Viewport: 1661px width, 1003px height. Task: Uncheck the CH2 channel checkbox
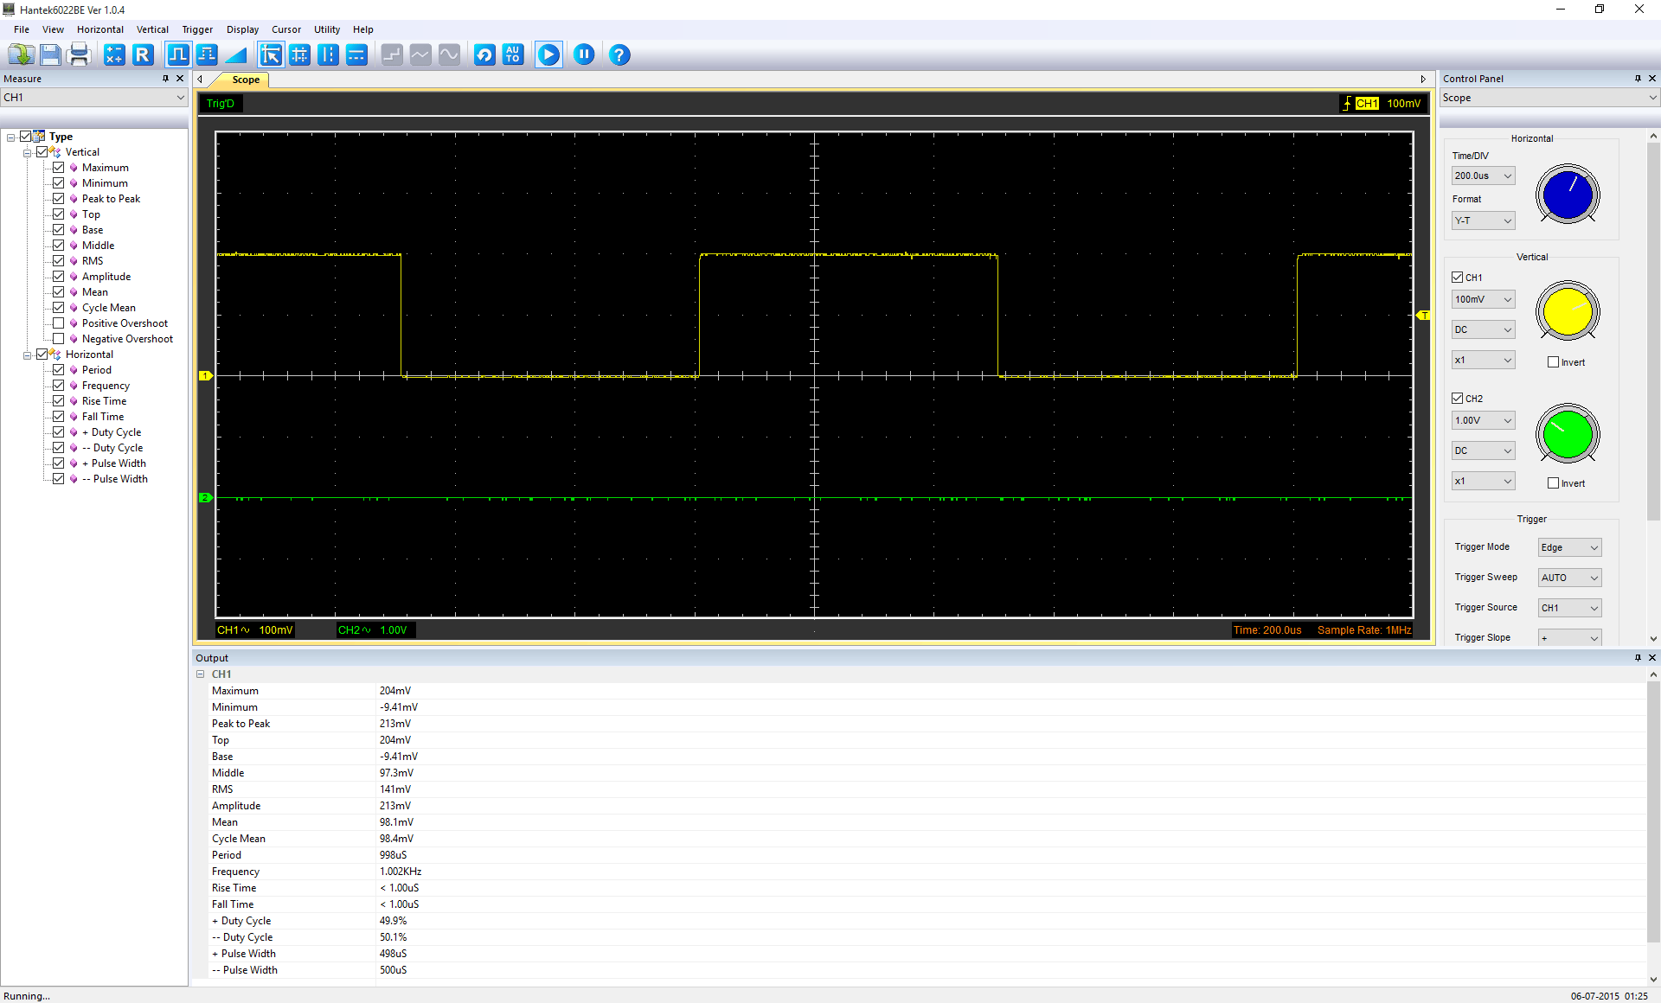pos(1458,399)
